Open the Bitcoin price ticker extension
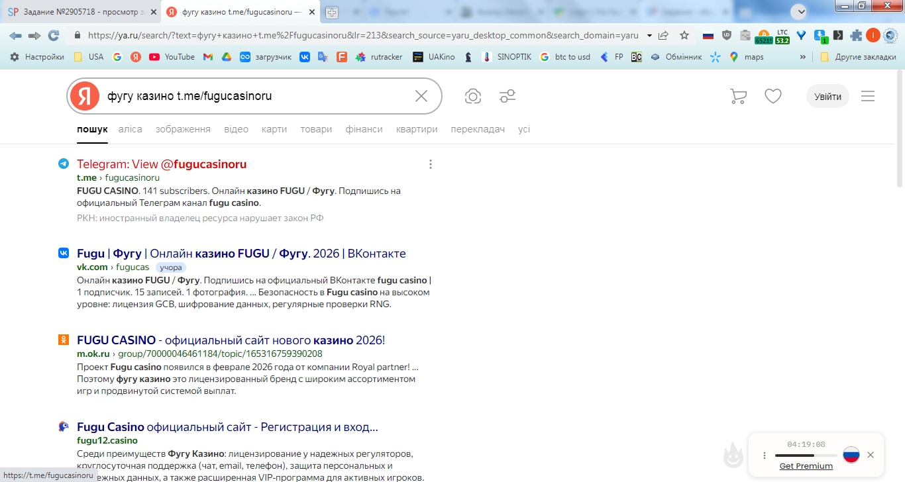The width and height of the screenshot is (905, 482). (764, 36)
